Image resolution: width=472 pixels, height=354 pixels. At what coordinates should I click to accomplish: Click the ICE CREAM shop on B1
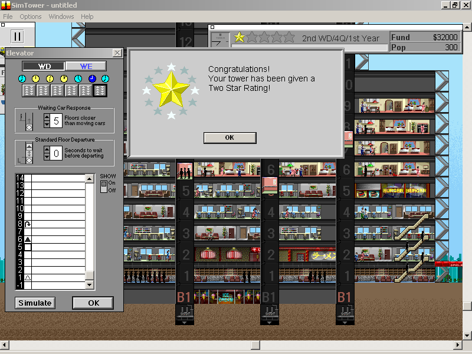tap(227, 297)
